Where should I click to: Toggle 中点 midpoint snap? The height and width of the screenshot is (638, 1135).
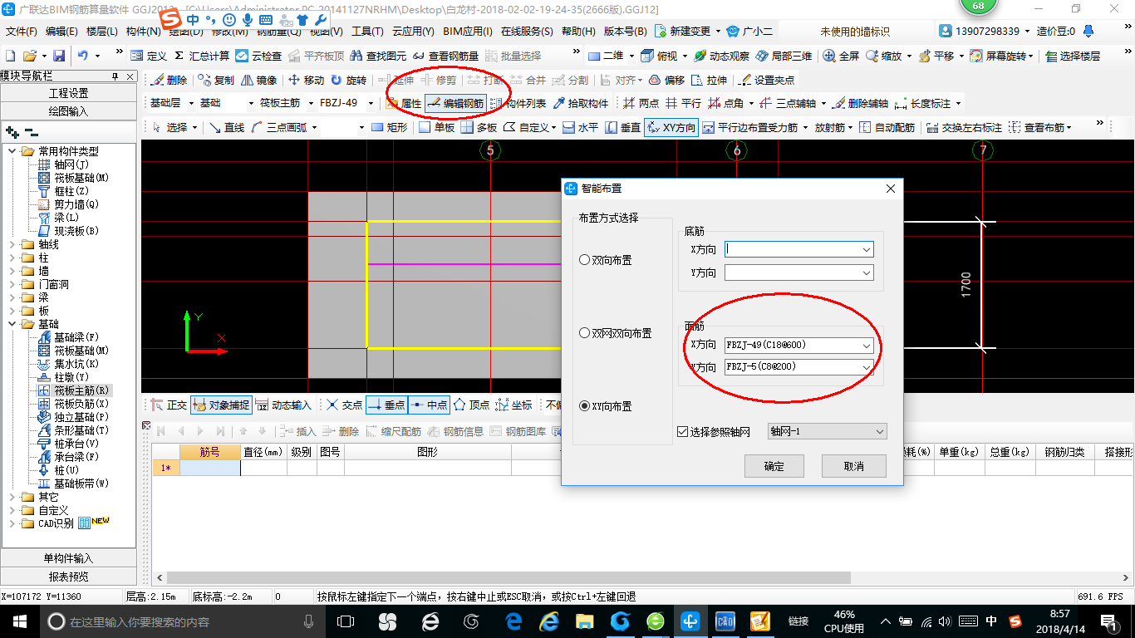429,405
